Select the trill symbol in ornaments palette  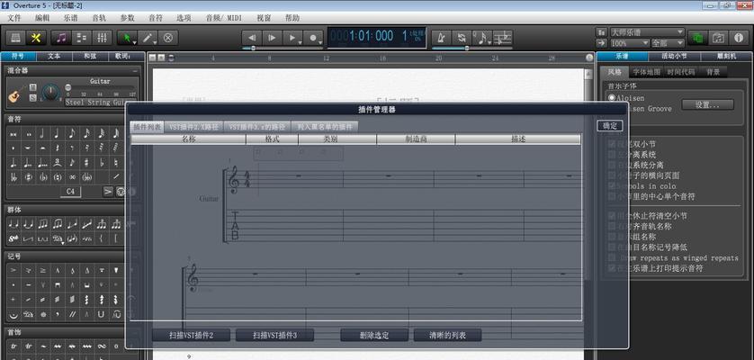click(x=13, y=346)
